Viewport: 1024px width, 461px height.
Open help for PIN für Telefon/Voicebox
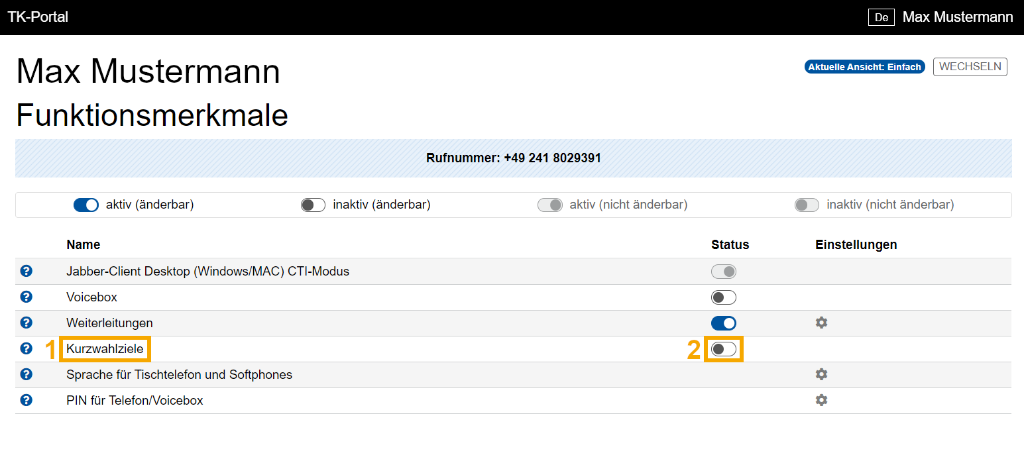pos(26,400)
